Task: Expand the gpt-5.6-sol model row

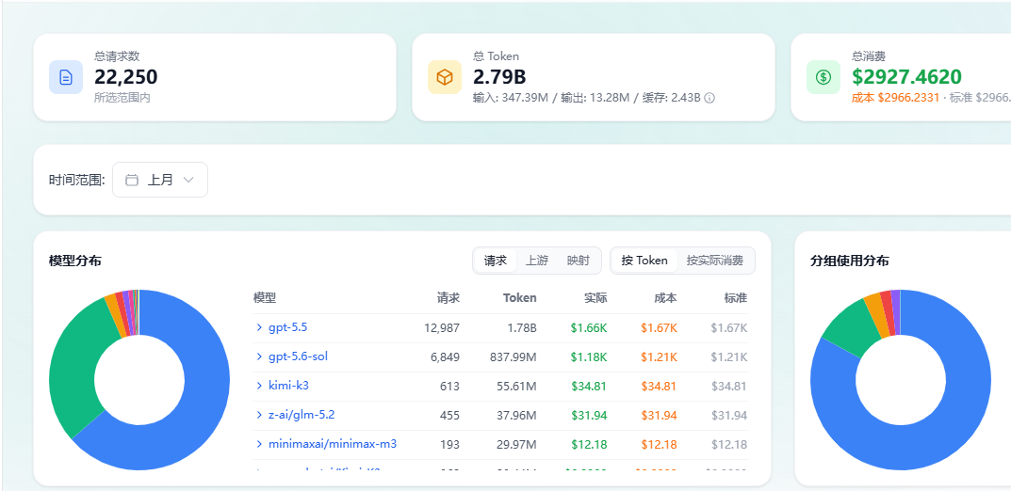Action: click(x=259, y=356)
